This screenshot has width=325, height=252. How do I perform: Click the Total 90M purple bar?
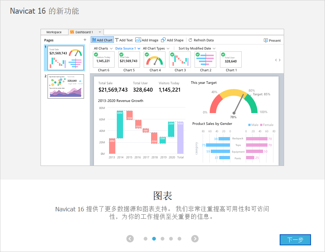(180, 138)
